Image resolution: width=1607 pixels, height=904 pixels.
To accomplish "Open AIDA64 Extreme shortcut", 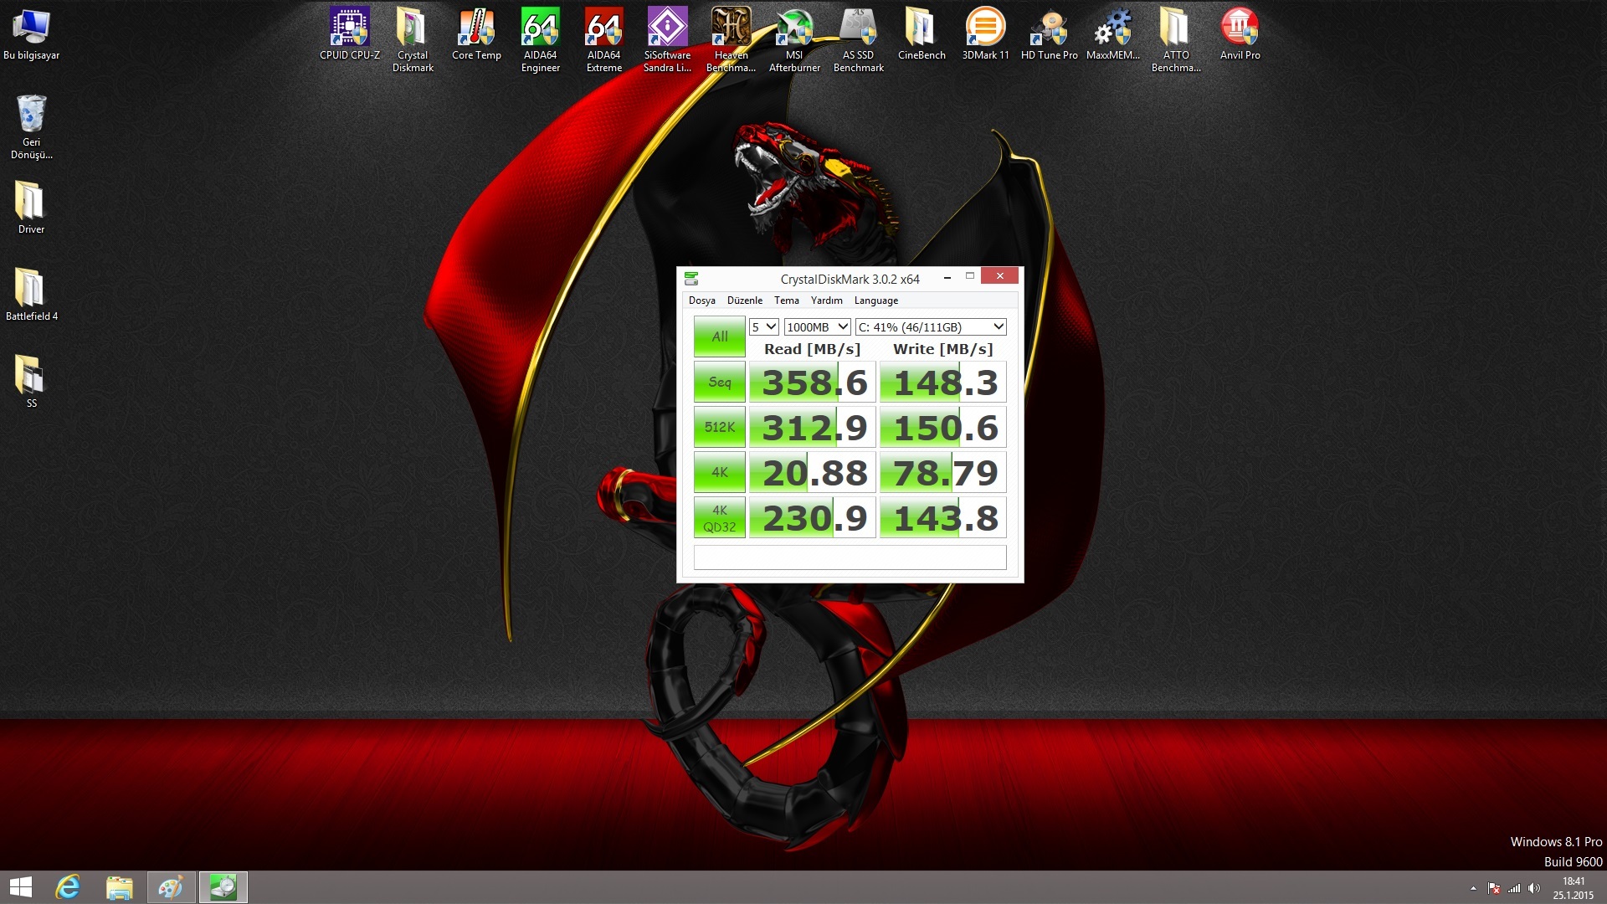I will point(603,40).
